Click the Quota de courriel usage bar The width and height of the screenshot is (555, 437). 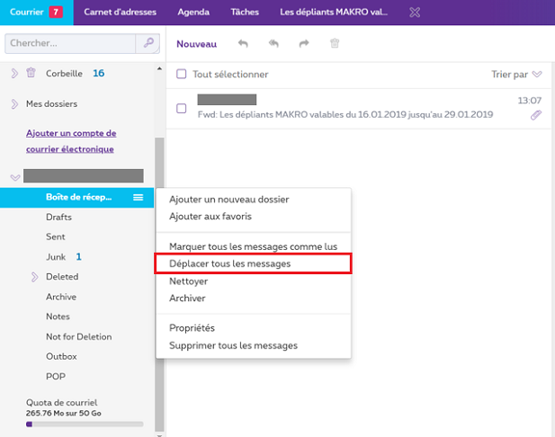(x=85, y=423)
